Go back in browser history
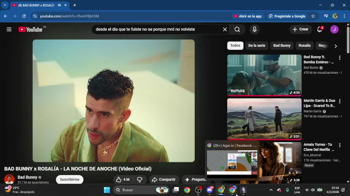 tap(5, 16)
